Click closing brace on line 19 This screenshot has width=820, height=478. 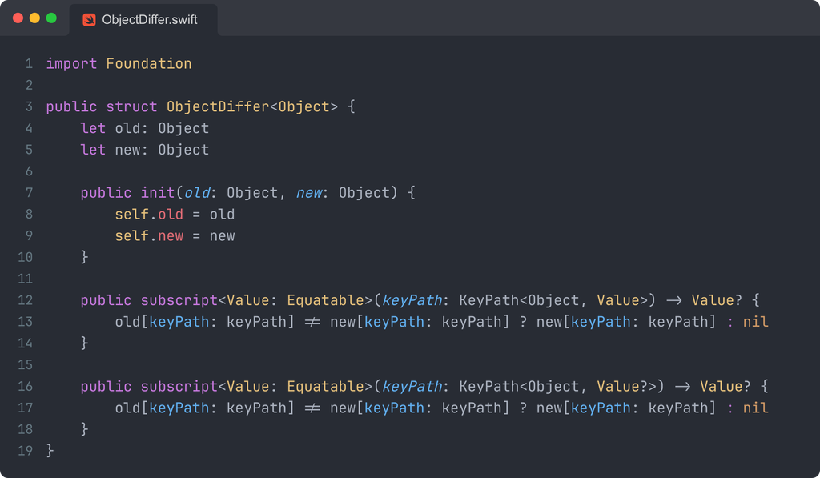(50, 451)
